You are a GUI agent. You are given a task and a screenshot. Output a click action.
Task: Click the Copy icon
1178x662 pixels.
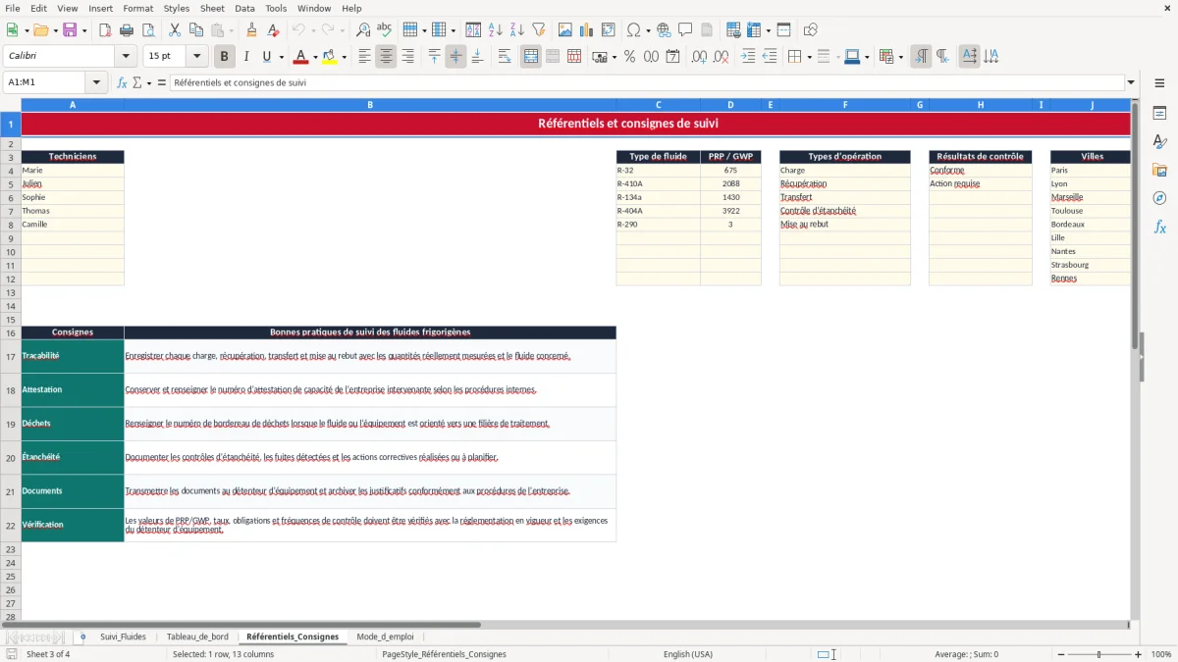pos(196,30)
